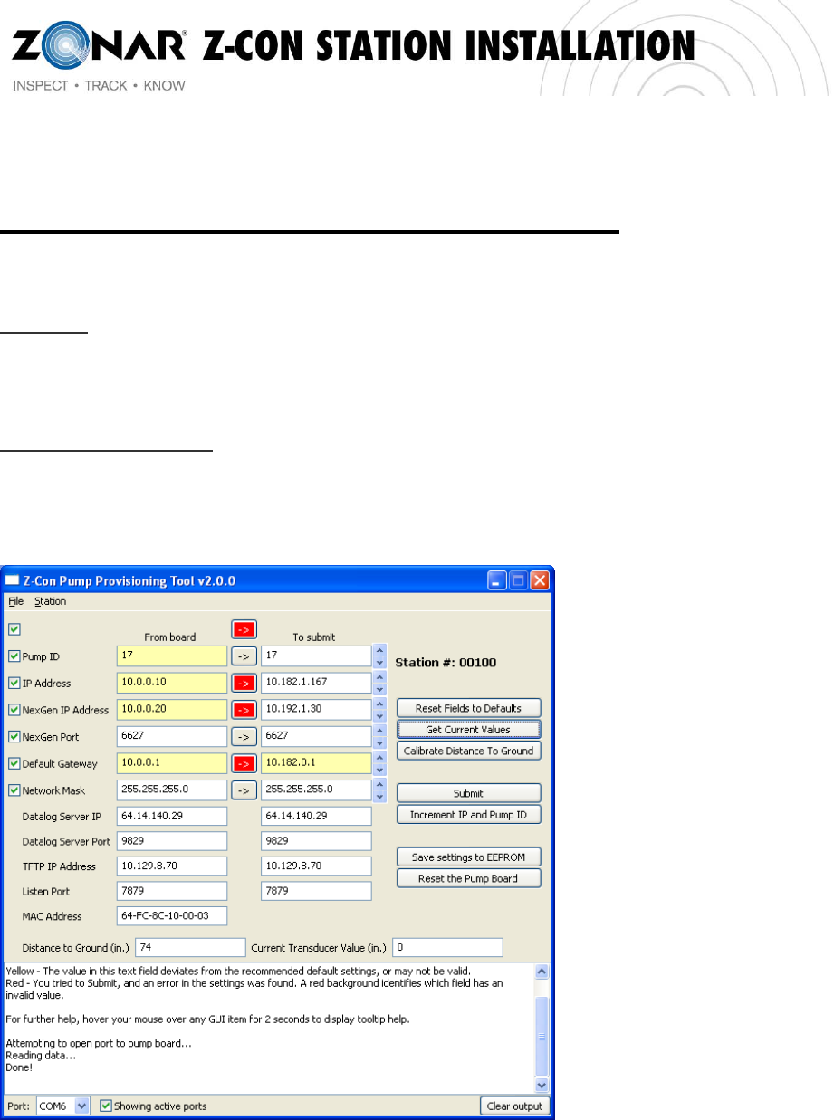The width and height of the screenshot is (834, 1120).
Task: Click the Default Gateway spinner arrows
Action: coord(379,763)
